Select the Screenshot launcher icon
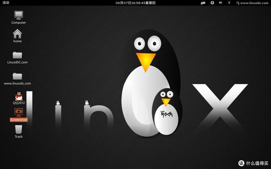The height and width of the screenshot is (169, 271). point(19,112)
